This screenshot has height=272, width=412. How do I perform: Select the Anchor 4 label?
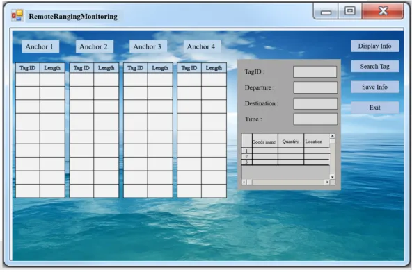coord(202,46)
